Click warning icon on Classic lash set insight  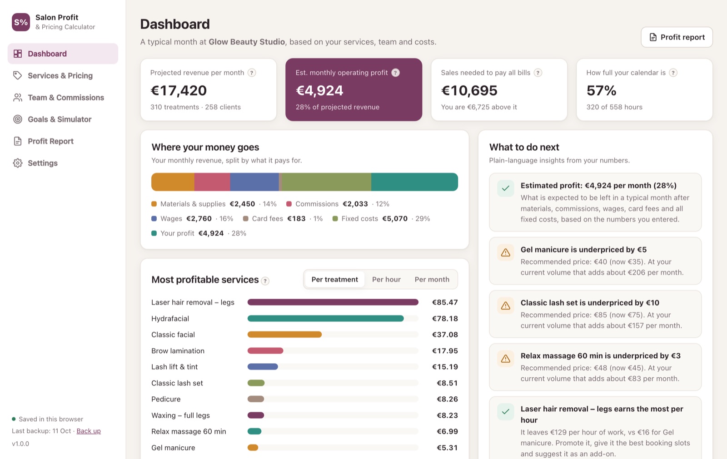(x=506, y=306)
